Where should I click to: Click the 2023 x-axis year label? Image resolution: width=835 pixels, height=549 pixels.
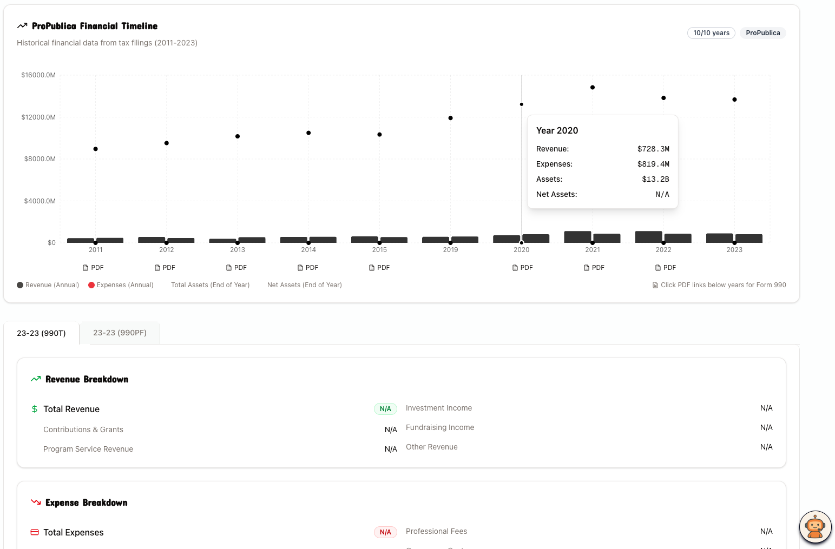[734, 250]
